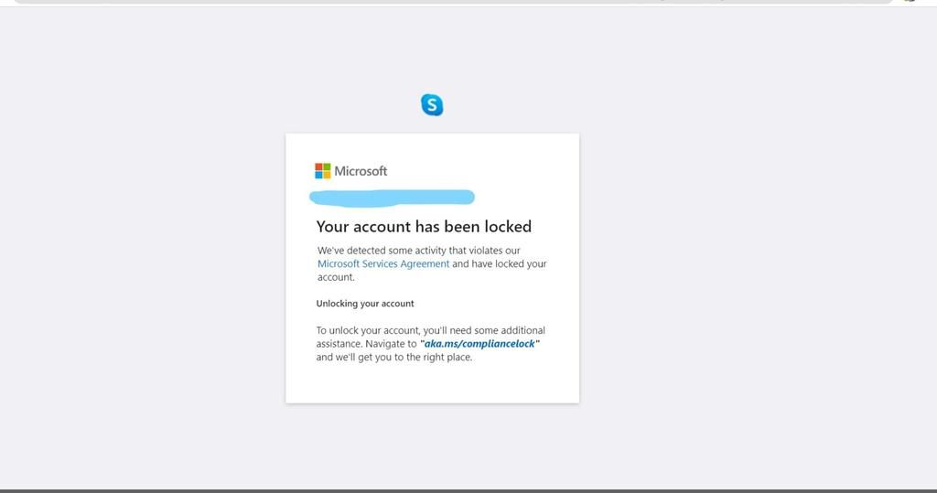Image resolution: width=937 pixels, height=493 pixels.
Task: Click the four-colored Microsoft squares logo
Action: click(x=323, y=171)
